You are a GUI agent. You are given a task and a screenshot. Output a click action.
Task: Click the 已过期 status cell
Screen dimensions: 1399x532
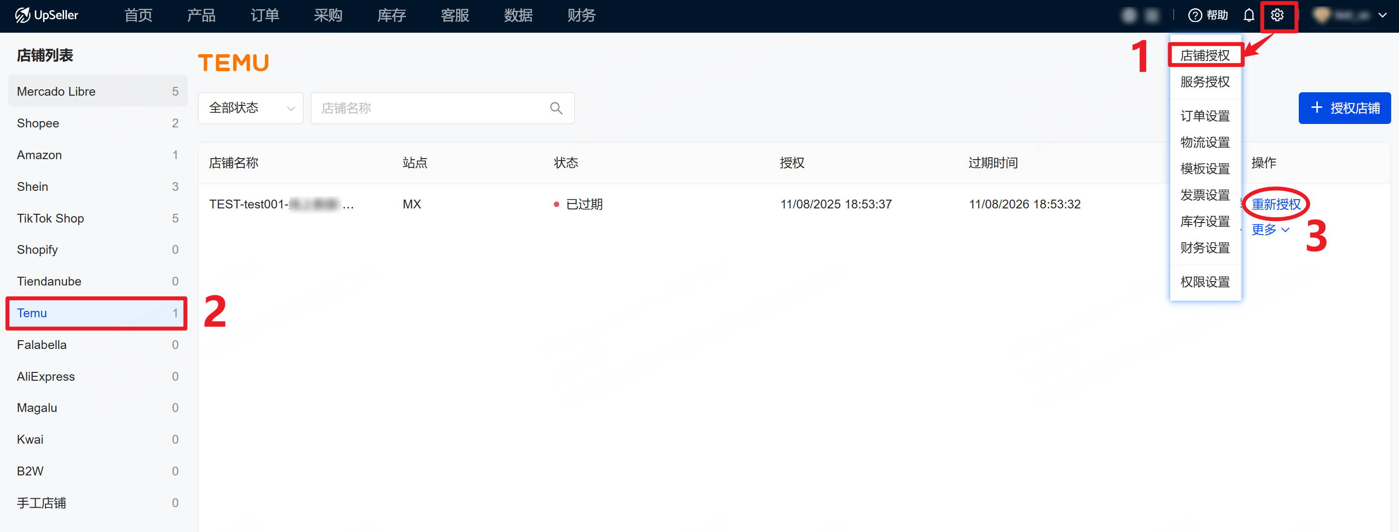coord(578,204)
